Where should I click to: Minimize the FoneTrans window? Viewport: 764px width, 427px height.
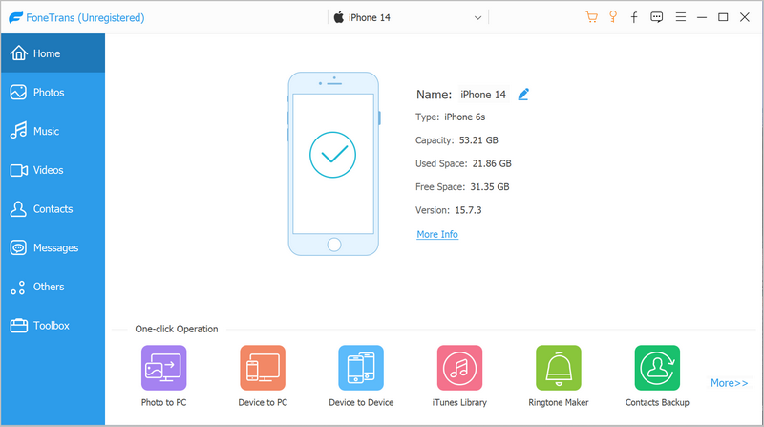click(x=702, y=17)
